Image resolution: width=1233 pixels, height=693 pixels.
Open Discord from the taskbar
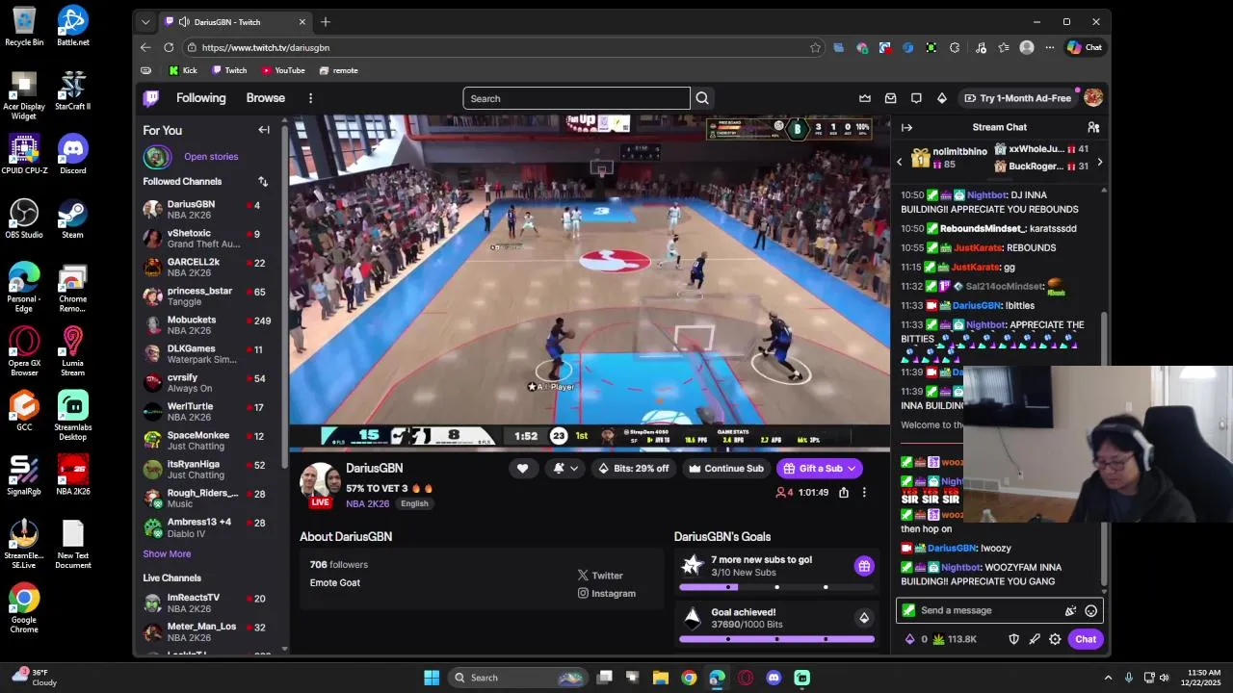pyautogui.click(x=774, y=678)
